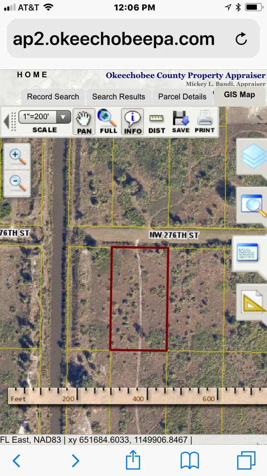Click the xy coordinates status text
Image resolution: width=267 pixels, height=476 pixels.
(x=128, y=439)
